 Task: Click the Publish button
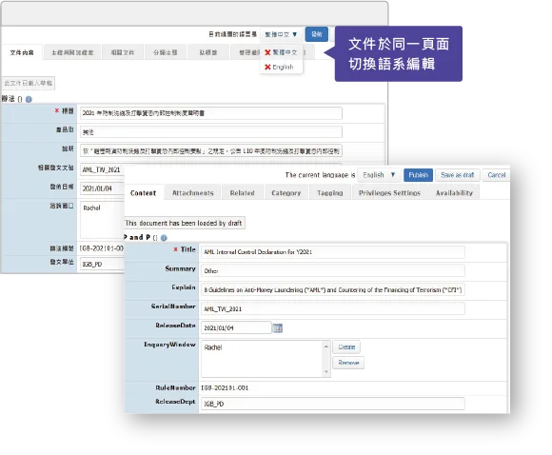pos(418,175)
